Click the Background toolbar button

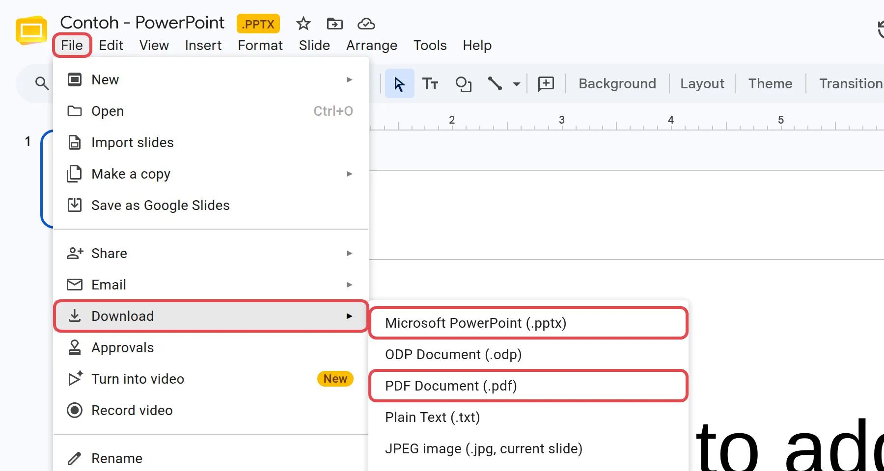pyautogui.click(x=617, y=83)
